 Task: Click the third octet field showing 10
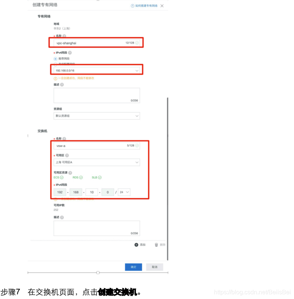pyautogui.click(x=92, y=192)
